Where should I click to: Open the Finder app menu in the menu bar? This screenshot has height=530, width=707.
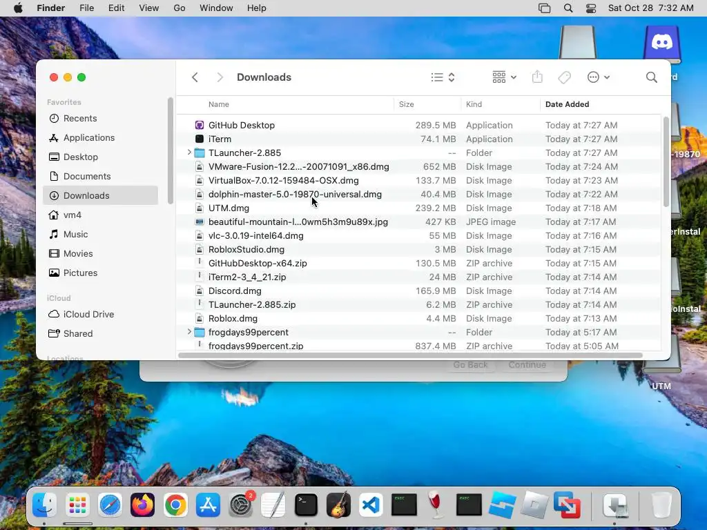click(51, 8)
